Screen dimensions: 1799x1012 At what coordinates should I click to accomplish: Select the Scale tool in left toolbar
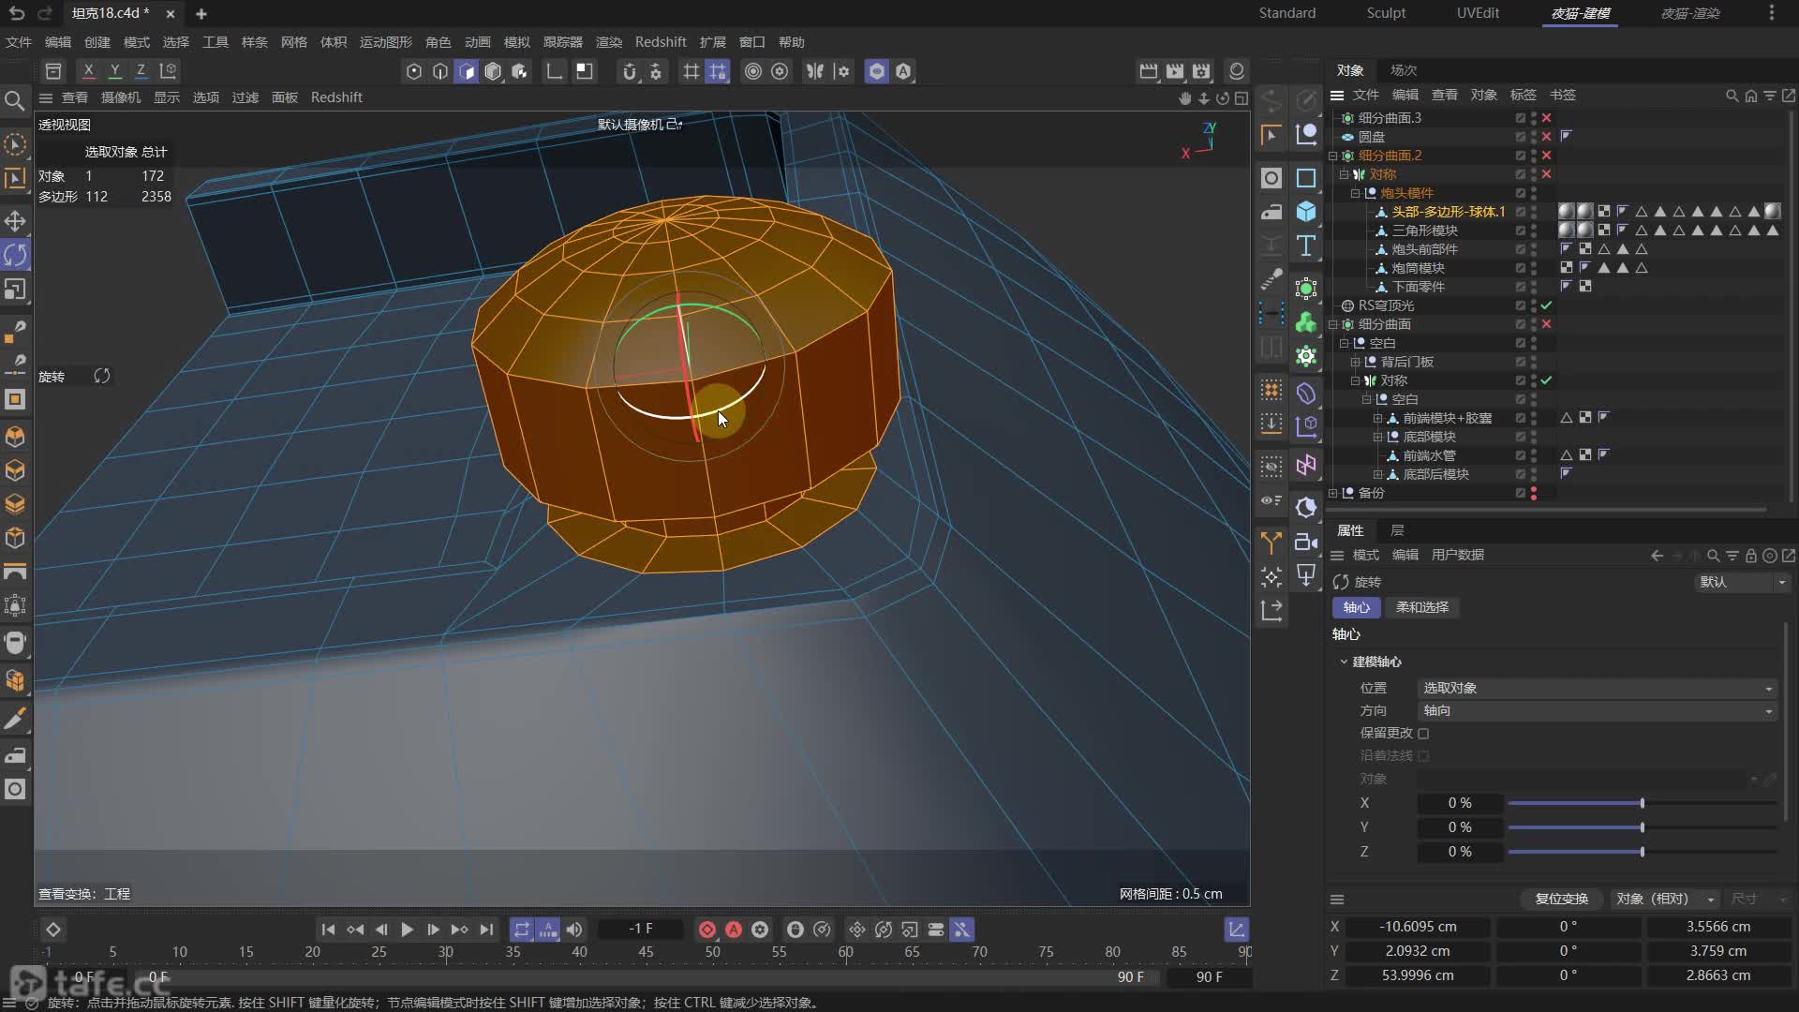click(x=15, y=290)
